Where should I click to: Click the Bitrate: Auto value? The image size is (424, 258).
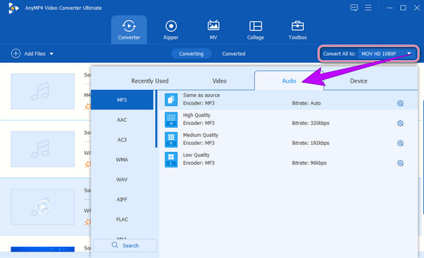[306, 103]
